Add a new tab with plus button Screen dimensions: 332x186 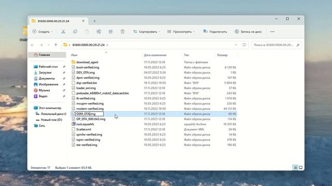point(94,21)
